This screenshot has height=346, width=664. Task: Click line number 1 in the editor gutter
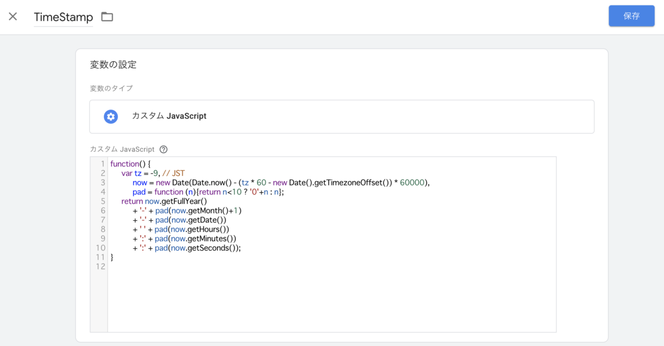102,164
